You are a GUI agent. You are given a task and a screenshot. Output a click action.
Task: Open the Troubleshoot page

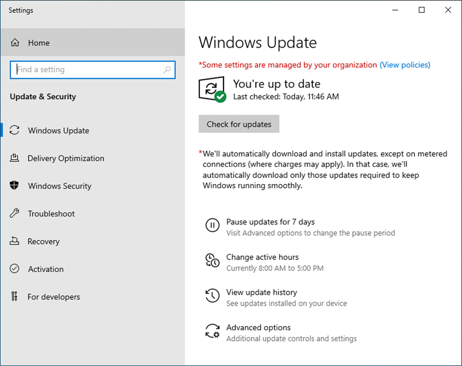[92, 214]
